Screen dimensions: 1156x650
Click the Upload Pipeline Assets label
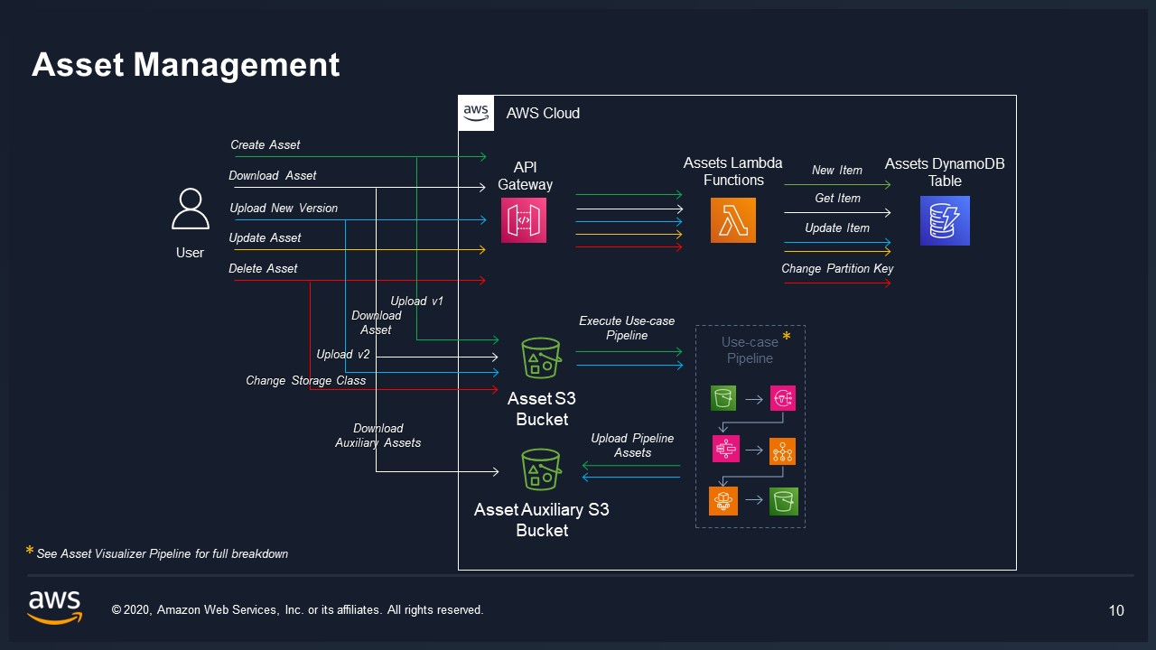click(632, 445)
